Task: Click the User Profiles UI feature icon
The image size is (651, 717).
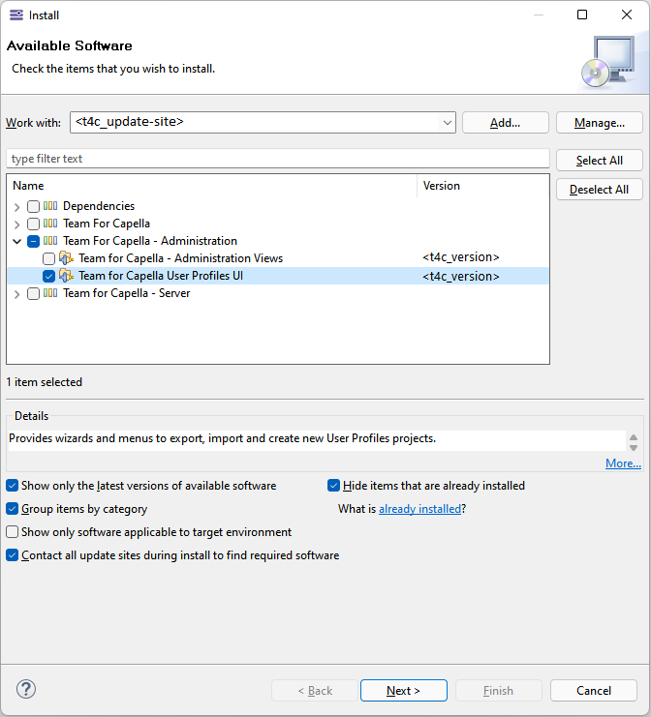Action: coord(66,276)
